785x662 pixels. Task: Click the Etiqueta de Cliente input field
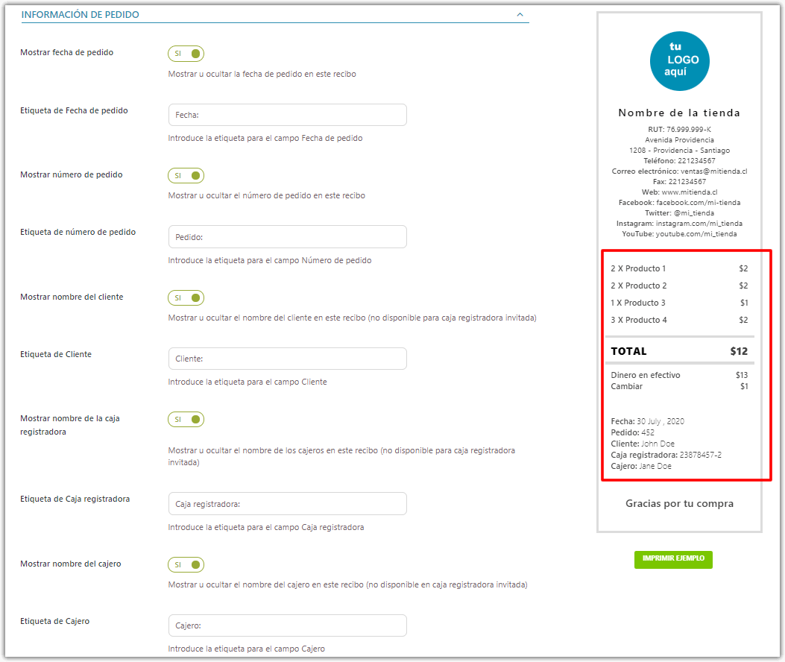(287, 359)
